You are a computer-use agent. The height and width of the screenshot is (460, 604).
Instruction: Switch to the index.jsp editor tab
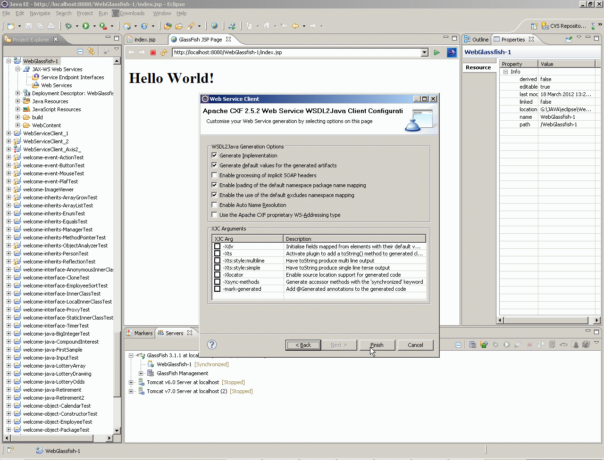(144, 40)
